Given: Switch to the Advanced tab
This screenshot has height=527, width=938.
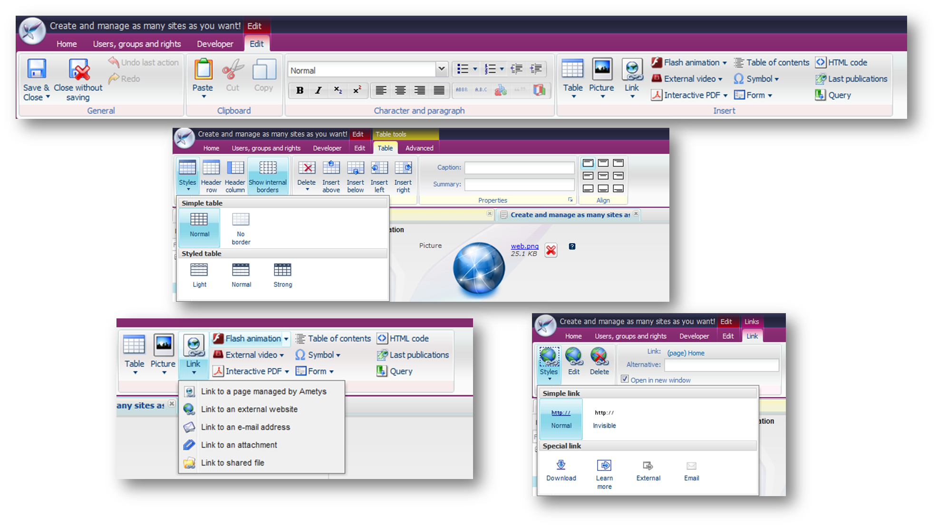Looking at the screenshot, I should pos(419,148).
